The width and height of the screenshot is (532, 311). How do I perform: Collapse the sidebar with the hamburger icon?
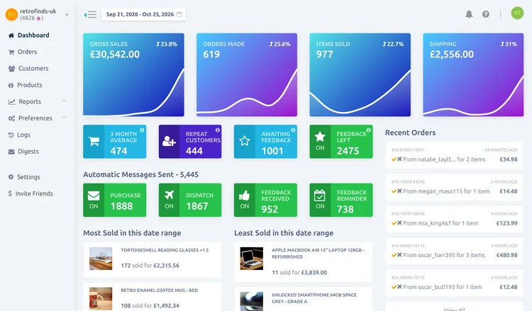click(90, 15)
